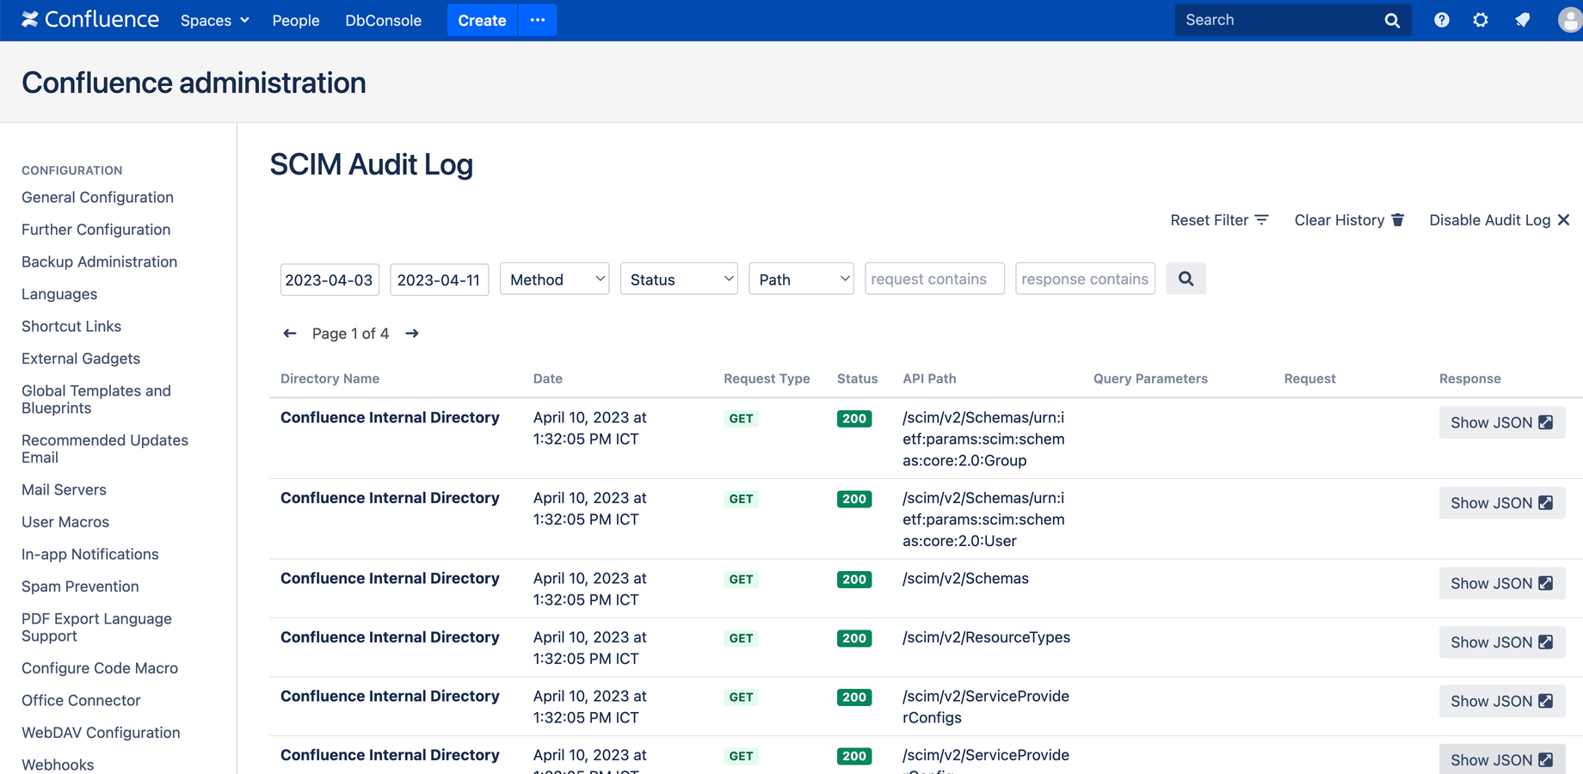Open Shortcut Links in sidebar

point(71,326)
